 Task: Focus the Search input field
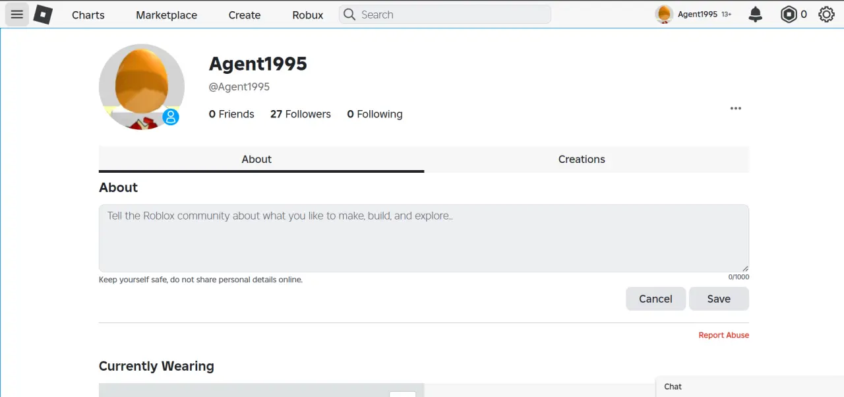point(445,15)
